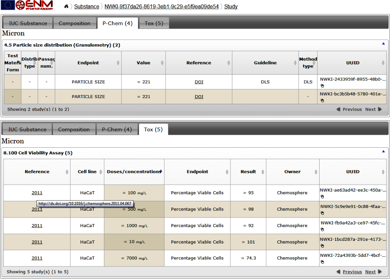Screen dimensions: 390x279
Task: Click Substance in the breadcrumb
Action: [x=86, y=6]
